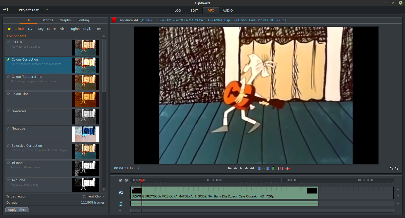405x218 pixels.
Task: Click the green add-cue-marker icon
Action: click(x=273, y=168)
